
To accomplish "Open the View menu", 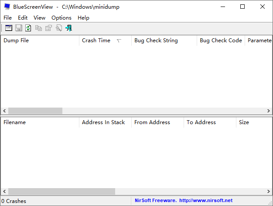I will pos(39,18).
